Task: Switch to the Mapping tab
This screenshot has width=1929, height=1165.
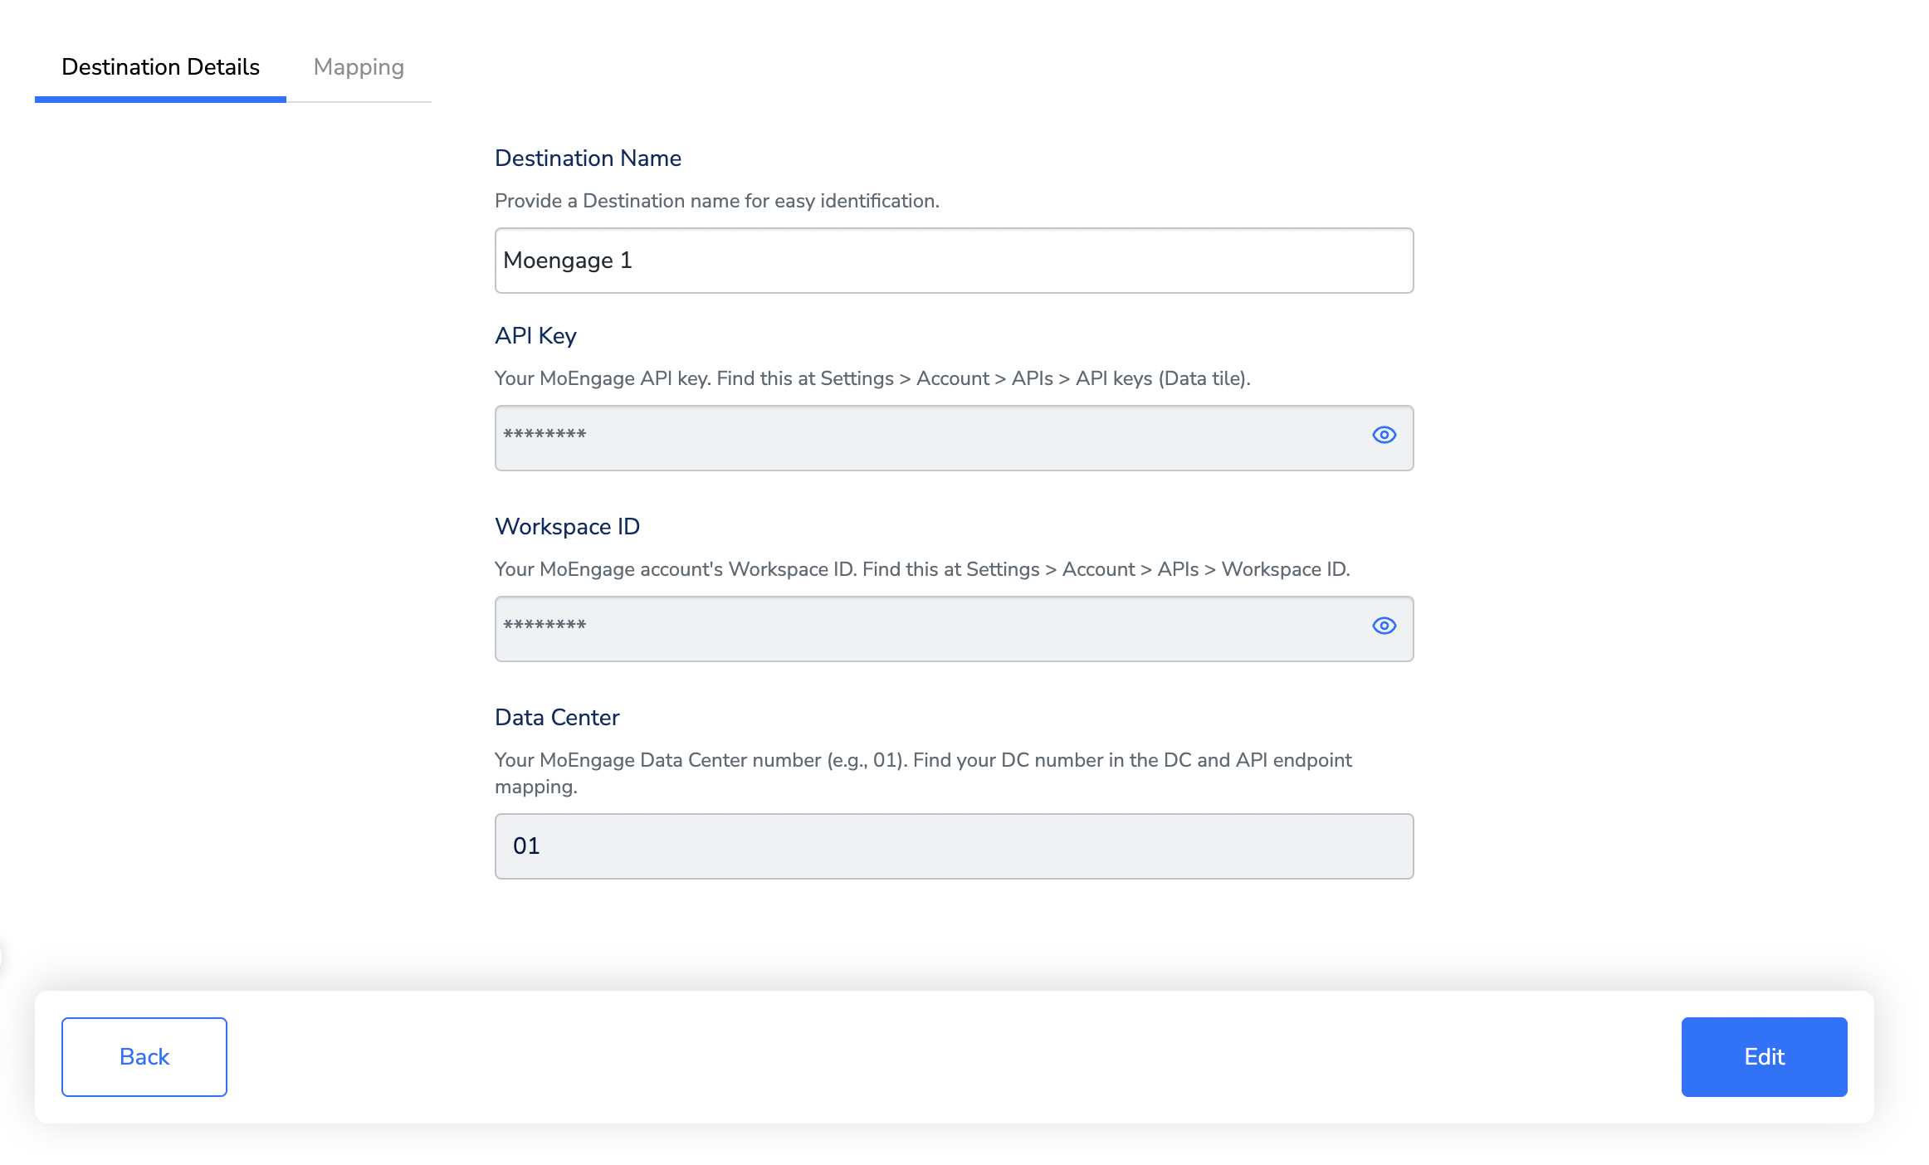Action: (359, 66)
